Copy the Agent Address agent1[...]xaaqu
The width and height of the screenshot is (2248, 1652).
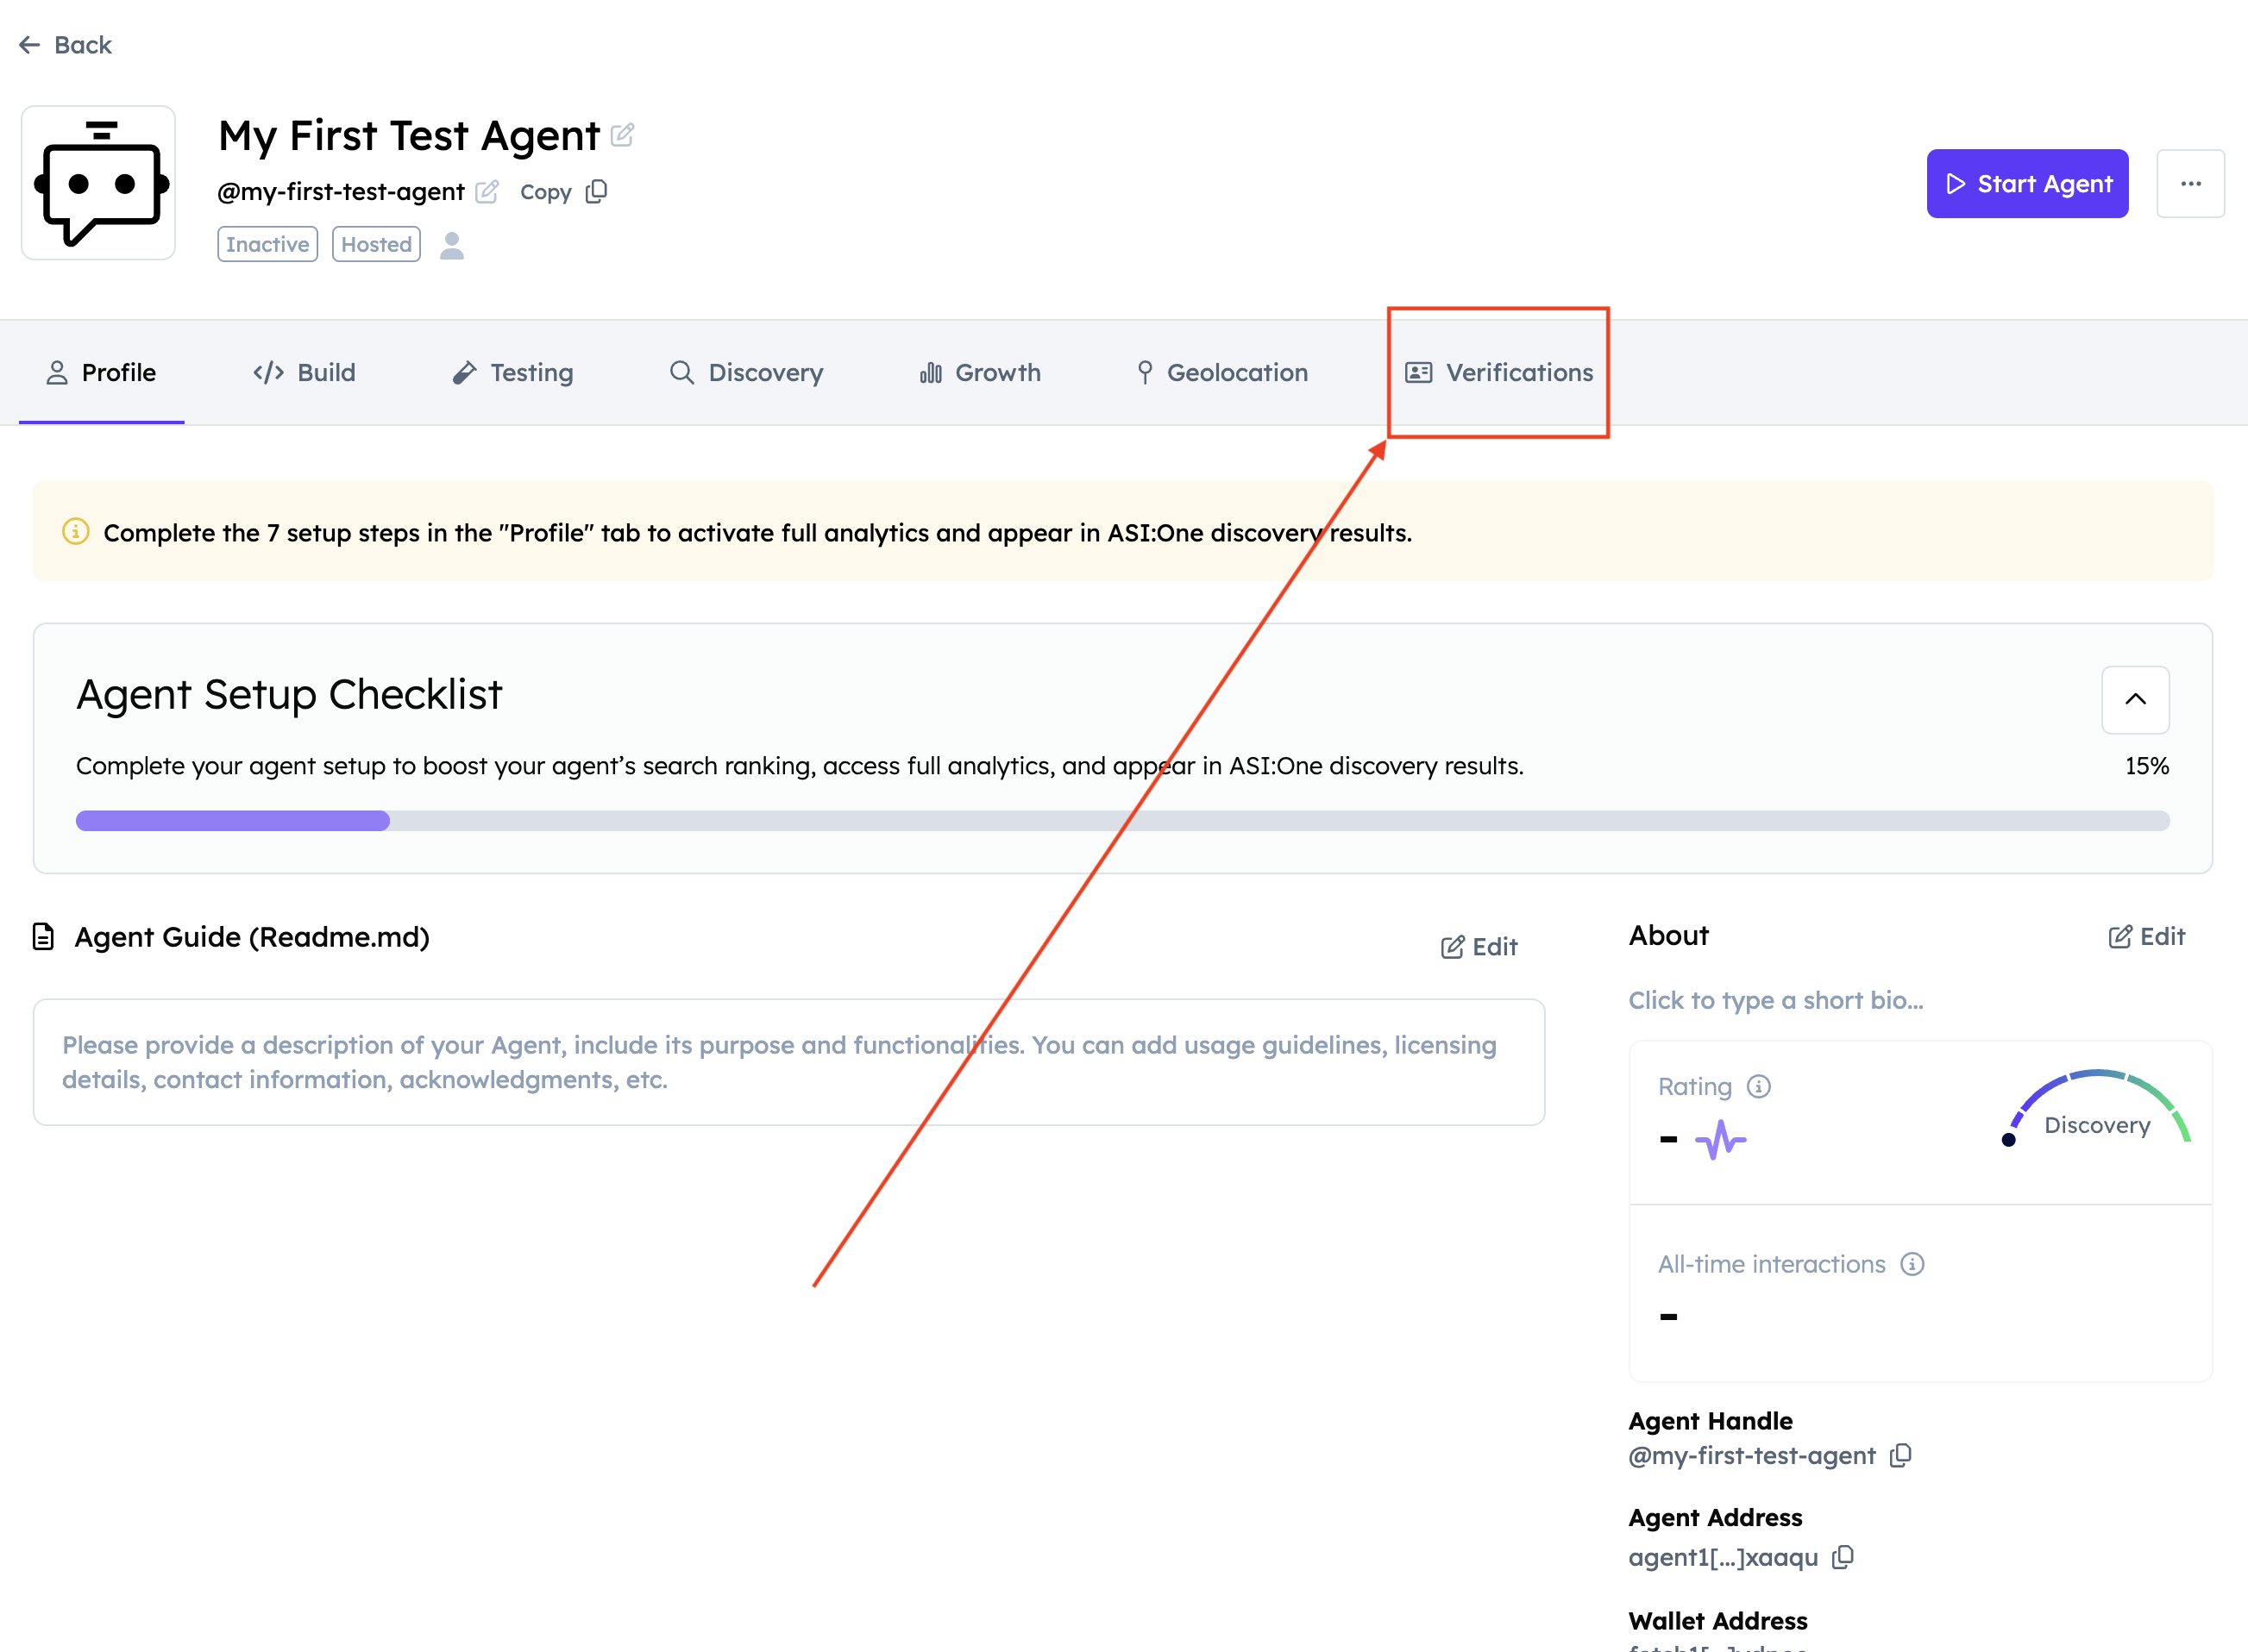click(x=1842, y=1557)
